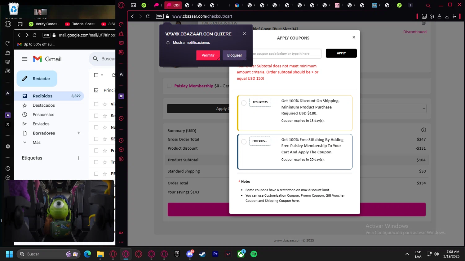This screenshot has width=465, height=261.
Task: Add a new Gmail label with plus button
Action: [x=79, y=158]
